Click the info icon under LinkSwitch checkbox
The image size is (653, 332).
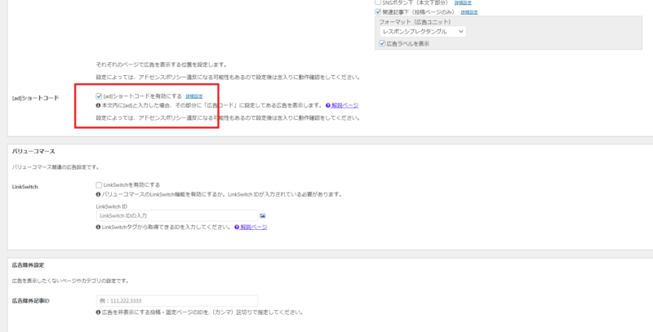click(98, 195)
